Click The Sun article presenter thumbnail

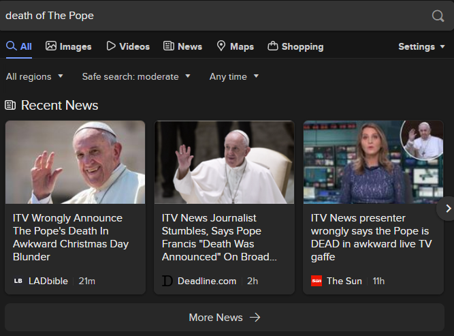[373, 162]
